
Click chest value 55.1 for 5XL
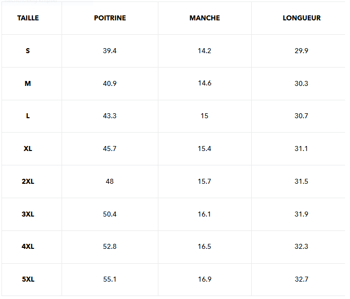click(x=110, y=279)
